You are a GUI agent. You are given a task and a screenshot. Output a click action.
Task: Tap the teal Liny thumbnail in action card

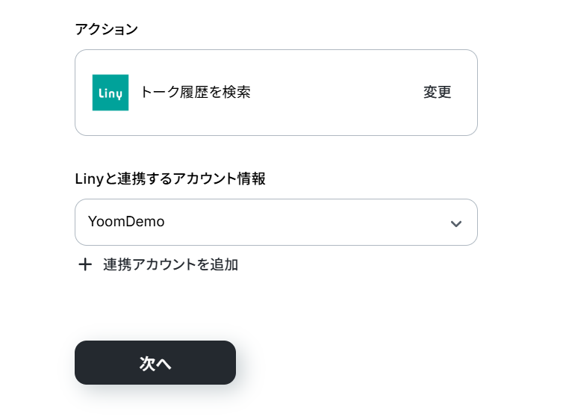(111, 93)
